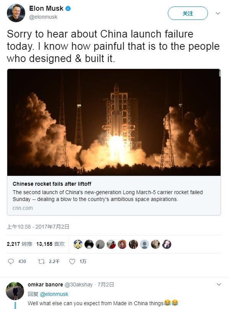Image resolution: width=229 pixels, height=309 pixels.
Task: Click the first liker avatar in row
Action: [78, 244]
